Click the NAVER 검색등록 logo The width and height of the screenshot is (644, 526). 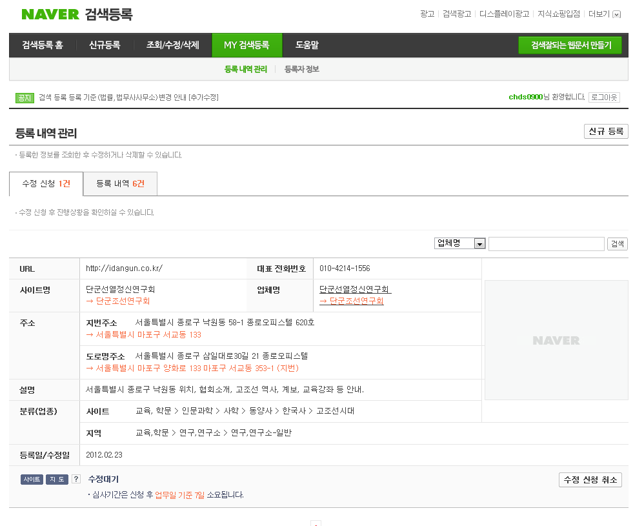click(x=77, y=14)
